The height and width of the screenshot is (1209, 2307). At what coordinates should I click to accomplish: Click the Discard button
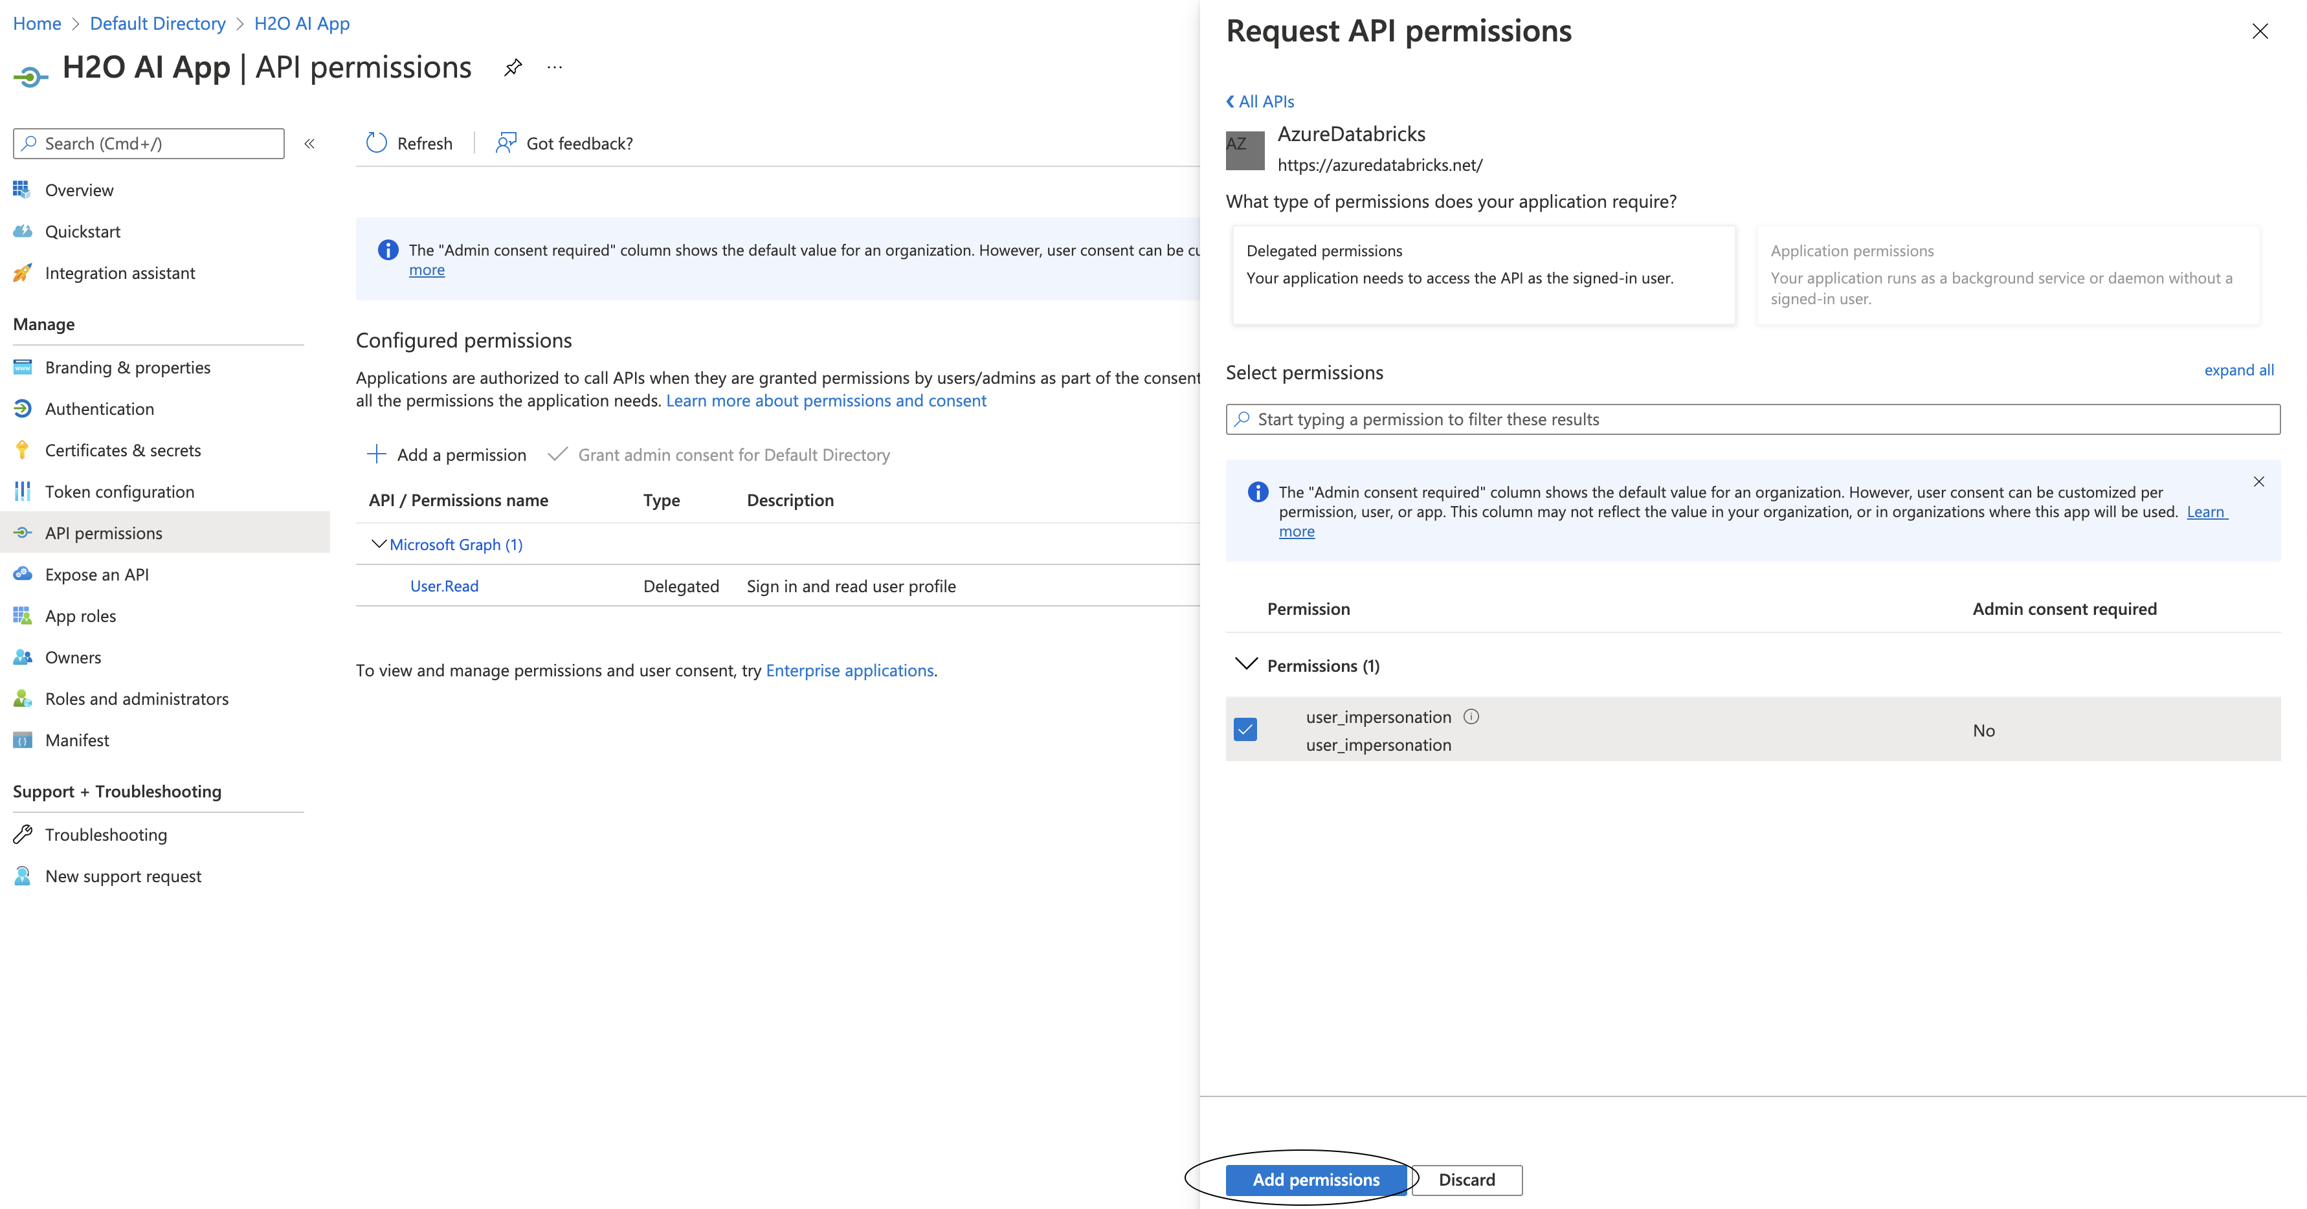pyautogui.click(x=1466, y=1179)
